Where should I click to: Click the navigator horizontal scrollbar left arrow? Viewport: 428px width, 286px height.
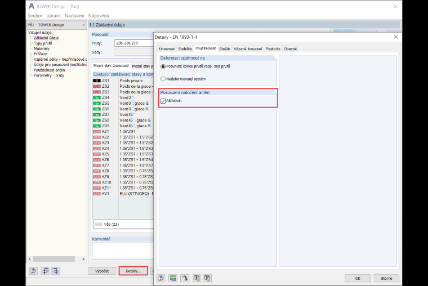pos(30,259)
